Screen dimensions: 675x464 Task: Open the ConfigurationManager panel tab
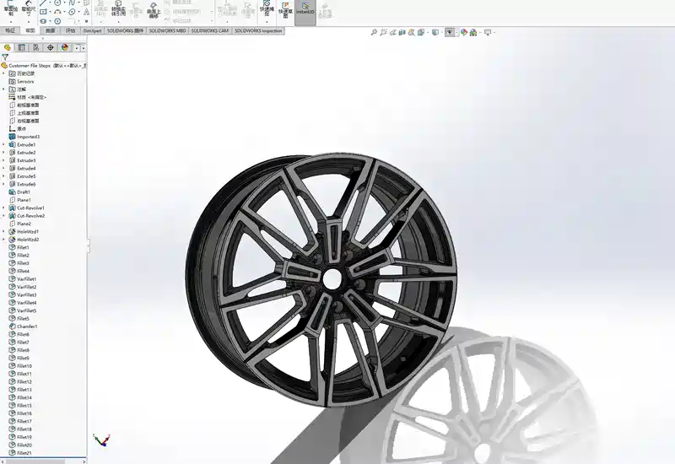[35, 47]
